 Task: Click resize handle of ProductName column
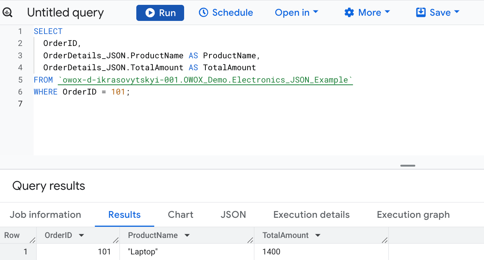coord(250,240)
